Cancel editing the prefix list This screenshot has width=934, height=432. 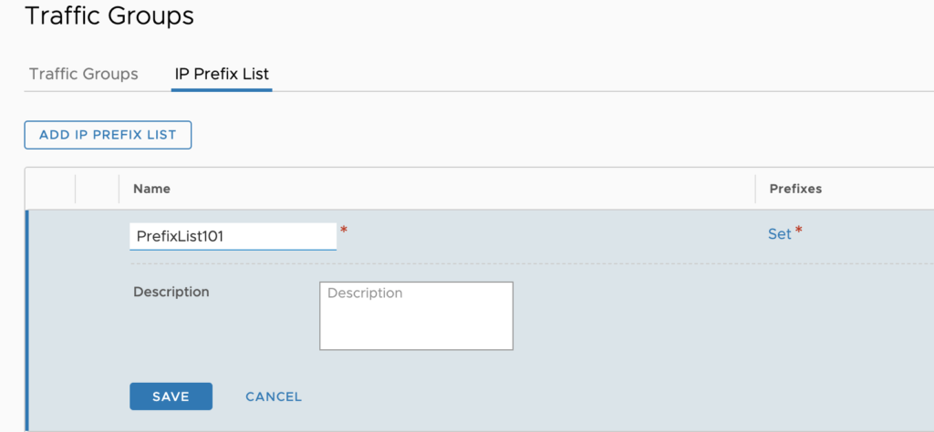tap(274, 396)
